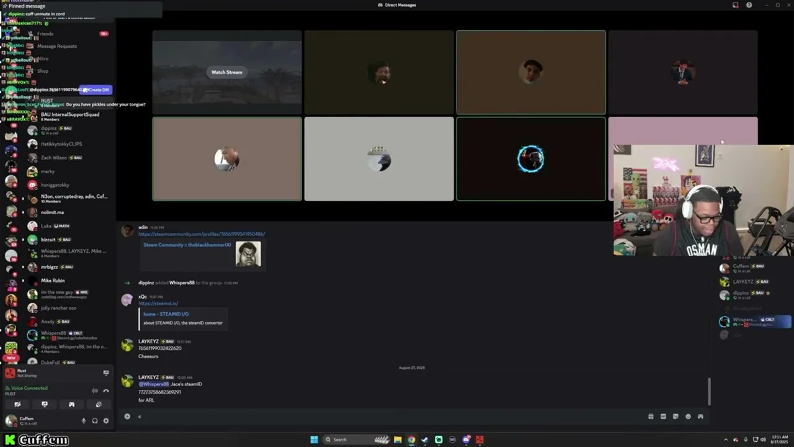Turn on camera in voice panel
The image size is (794, 447).
click(x=17, y=404)
